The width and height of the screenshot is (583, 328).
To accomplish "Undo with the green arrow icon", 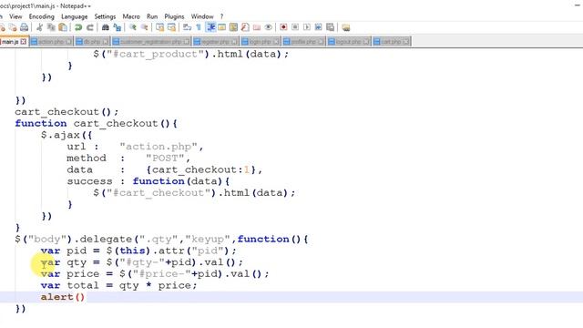I will point(78,27).
